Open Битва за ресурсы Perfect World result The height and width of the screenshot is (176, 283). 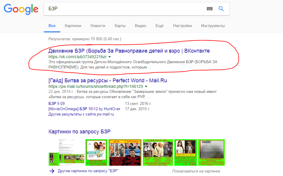[x=108, y=81]
